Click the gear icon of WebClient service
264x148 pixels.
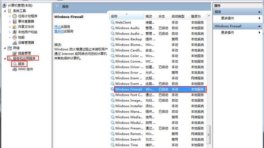tap(112, 22)
